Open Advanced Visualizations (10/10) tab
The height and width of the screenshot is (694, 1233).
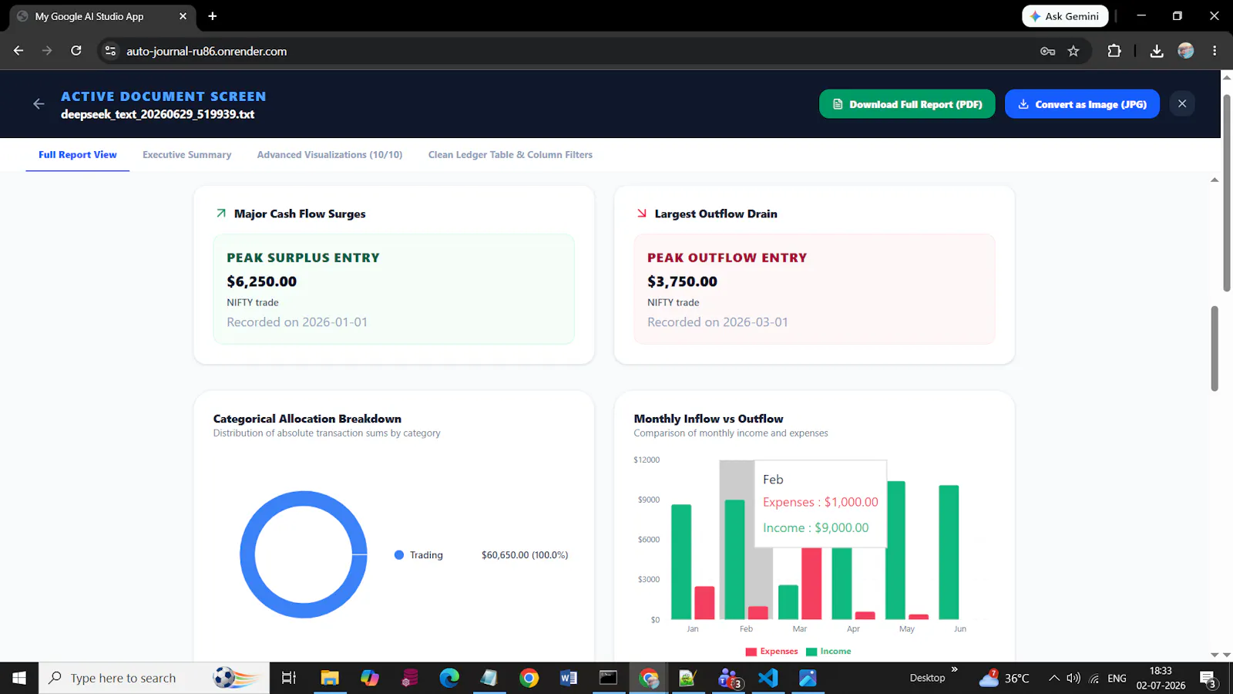(330, 155)
